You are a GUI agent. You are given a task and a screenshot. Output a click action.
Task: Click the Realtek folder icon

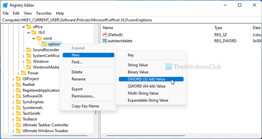(x=18, y=85)
